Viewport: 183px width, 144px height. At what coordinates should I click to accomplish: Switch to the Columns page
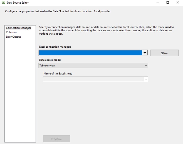(x=11, y=32)
